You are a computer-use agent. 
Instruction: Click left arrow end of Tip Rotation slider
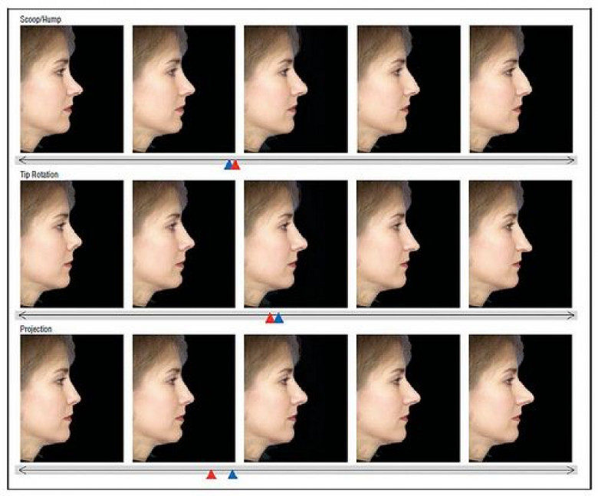click(x=21, y=315)
